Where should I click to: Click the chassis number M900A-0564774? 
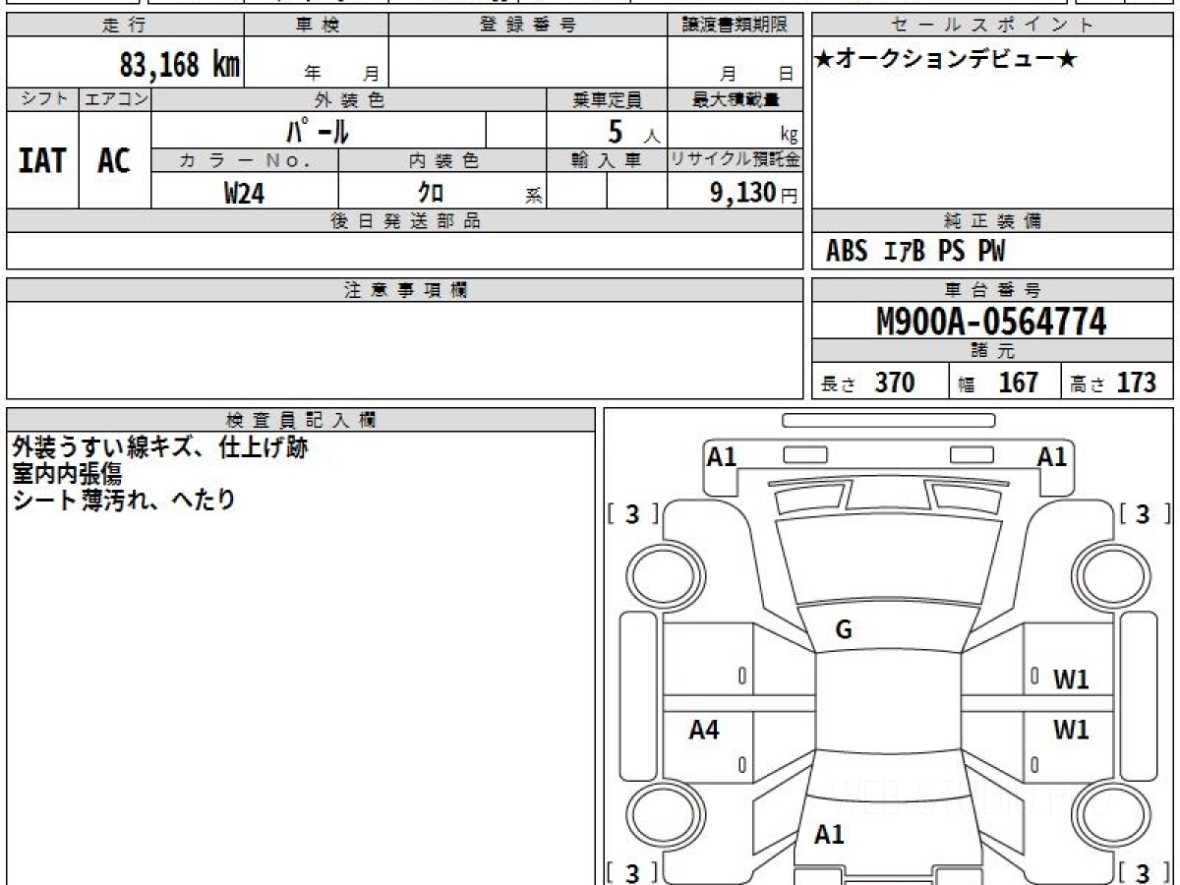991,321
